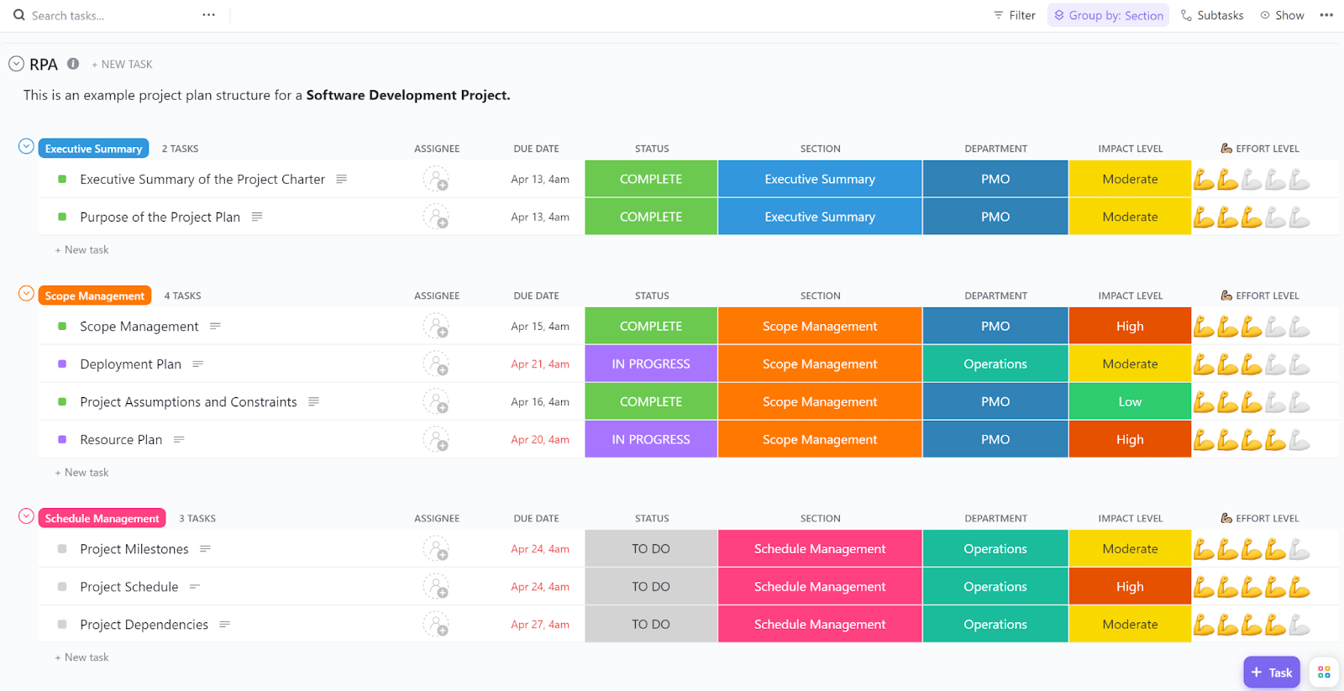Click the RPA list info icon
Image resolution: width=1344 pixels, height=691 pixels.
click(73, 64)
